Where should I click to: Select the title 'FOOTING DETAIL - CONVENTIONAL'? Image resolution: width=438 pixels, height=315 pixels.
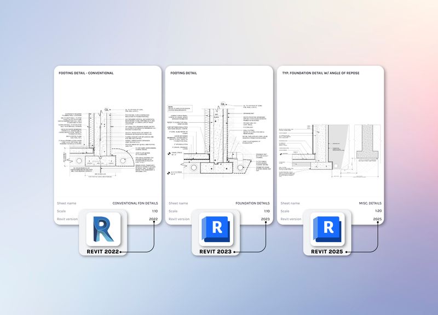[x=86, y=73]
